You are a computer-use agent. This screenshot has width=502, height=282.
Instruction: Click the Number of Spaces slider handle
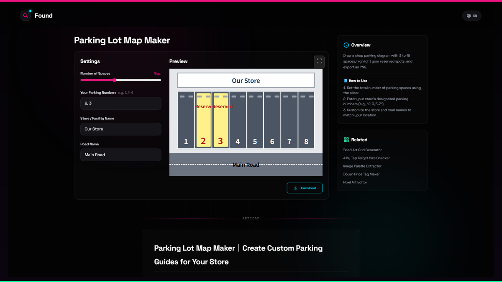(115, 80)
